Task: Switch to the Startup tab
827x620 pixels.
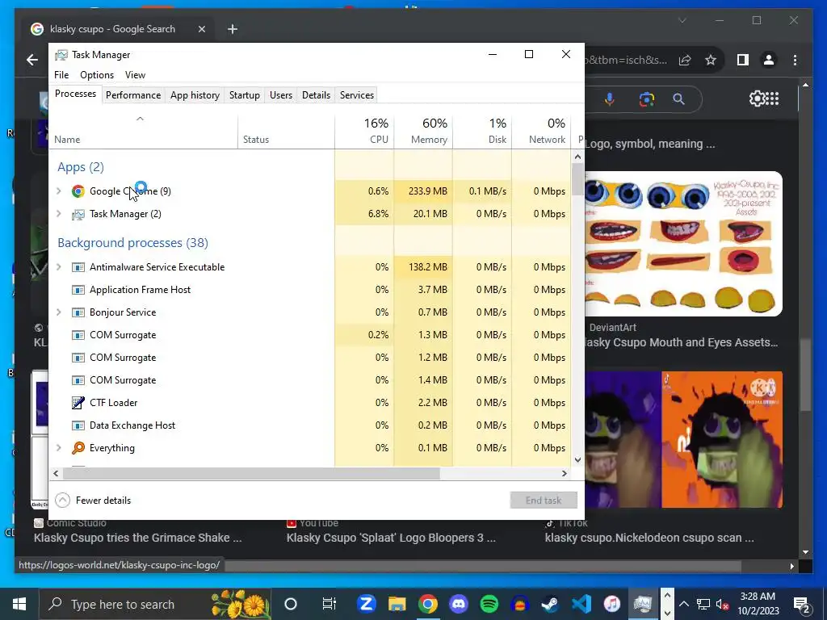Action: coord(244,95)
